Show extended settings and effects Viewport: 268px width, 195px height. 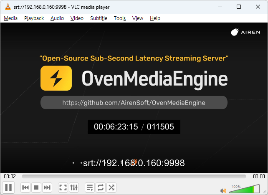click(74, 188)
